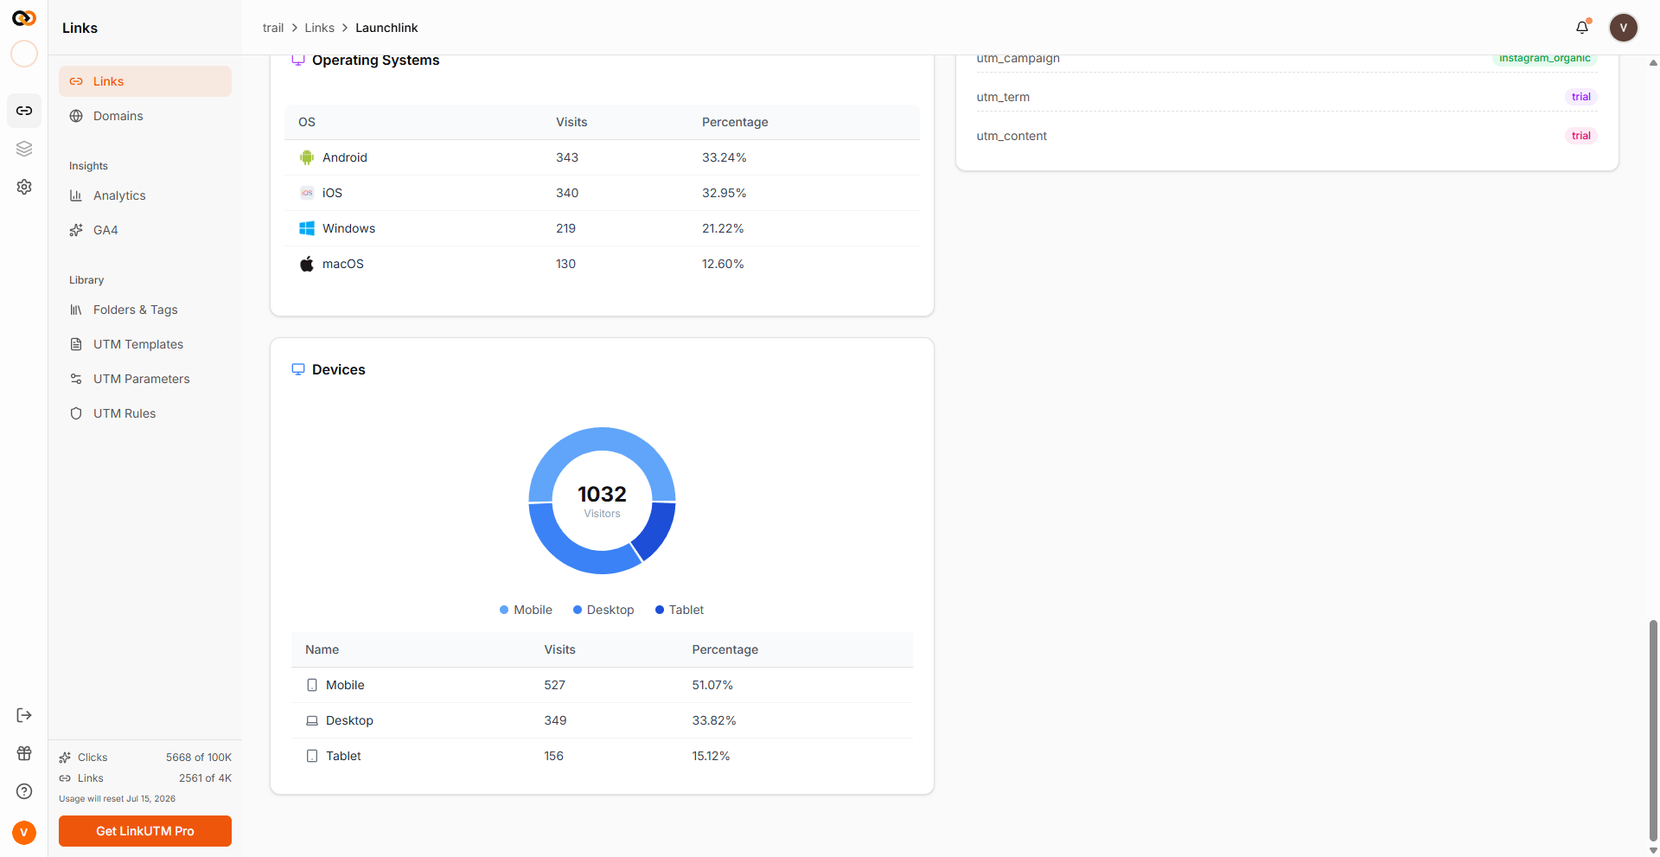Open UTM Parameters in Library
The image size is (1660, 857).
(145, 379)
